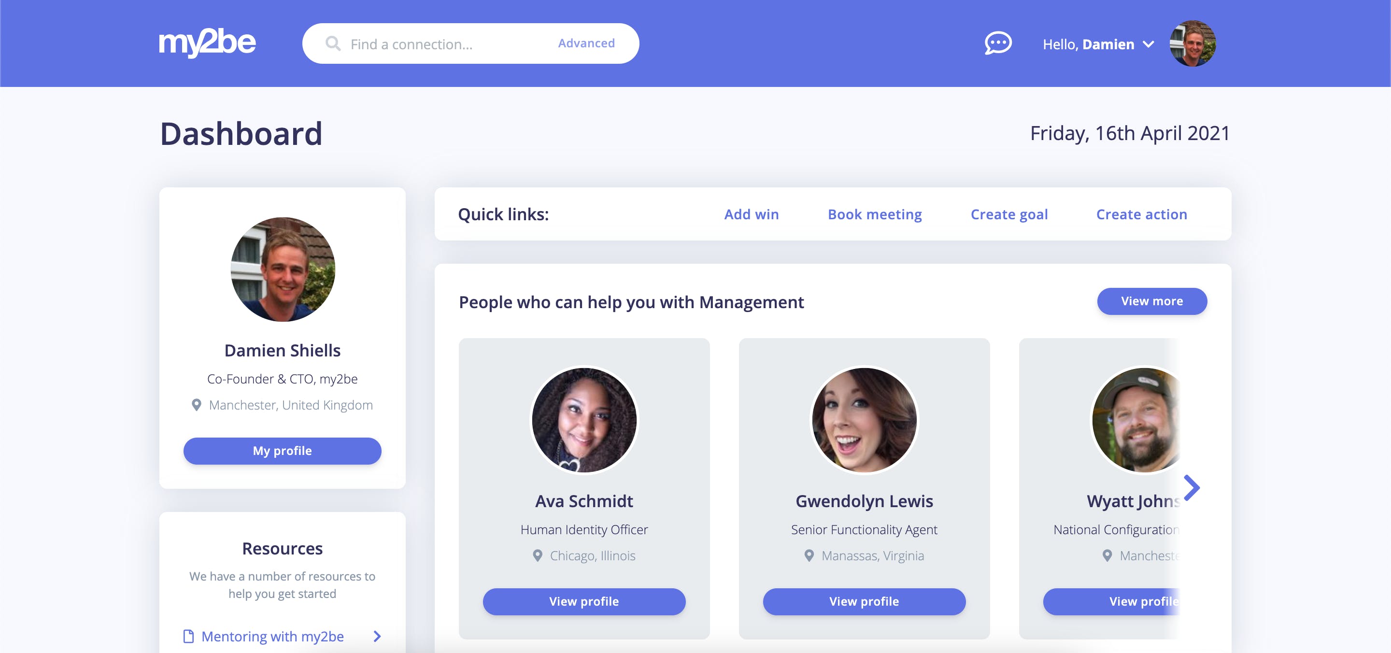This screenshot has width=1391, height=653.
Task: Select Create action quick link
Action: tap(1141, 214)
